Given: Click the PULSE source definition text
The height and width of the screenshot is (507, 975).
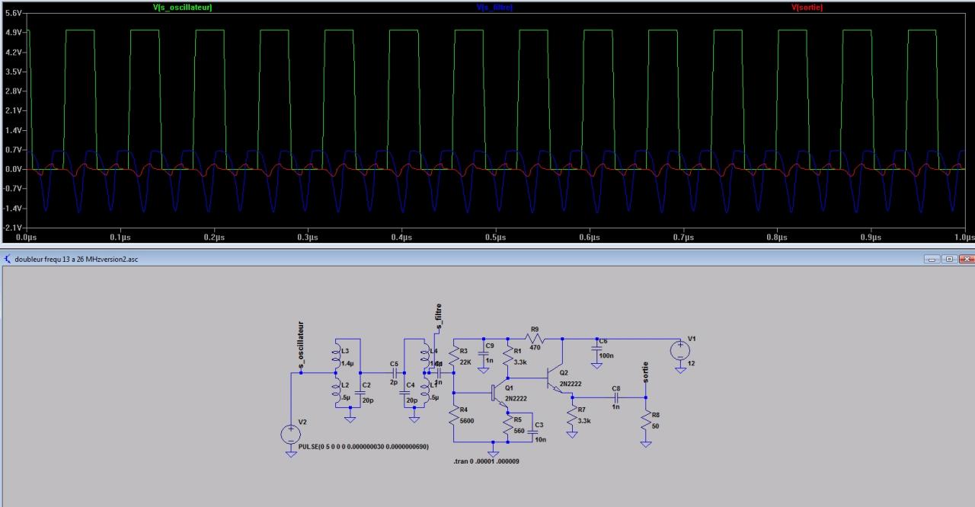Looking at the screenshot, I should pyautogui.click(x=364, y=447).
